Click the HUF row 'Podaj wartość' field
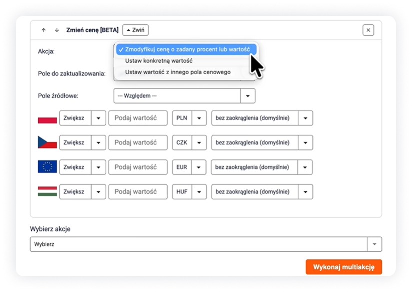Screen dimensions: 412x292 (138, 192)
